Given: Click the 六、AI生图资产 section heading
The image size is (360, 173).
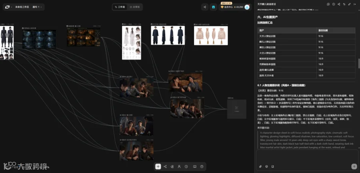Looking at the screenshot, I should [x=268, y=17].
